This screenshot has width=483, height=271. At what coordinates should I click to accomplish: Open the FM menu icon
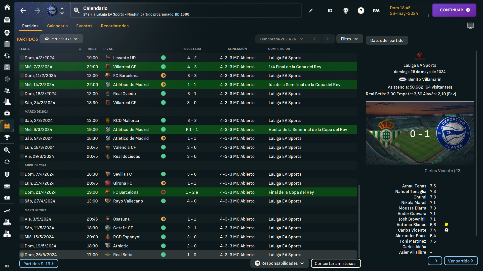[x=376, y=11]
